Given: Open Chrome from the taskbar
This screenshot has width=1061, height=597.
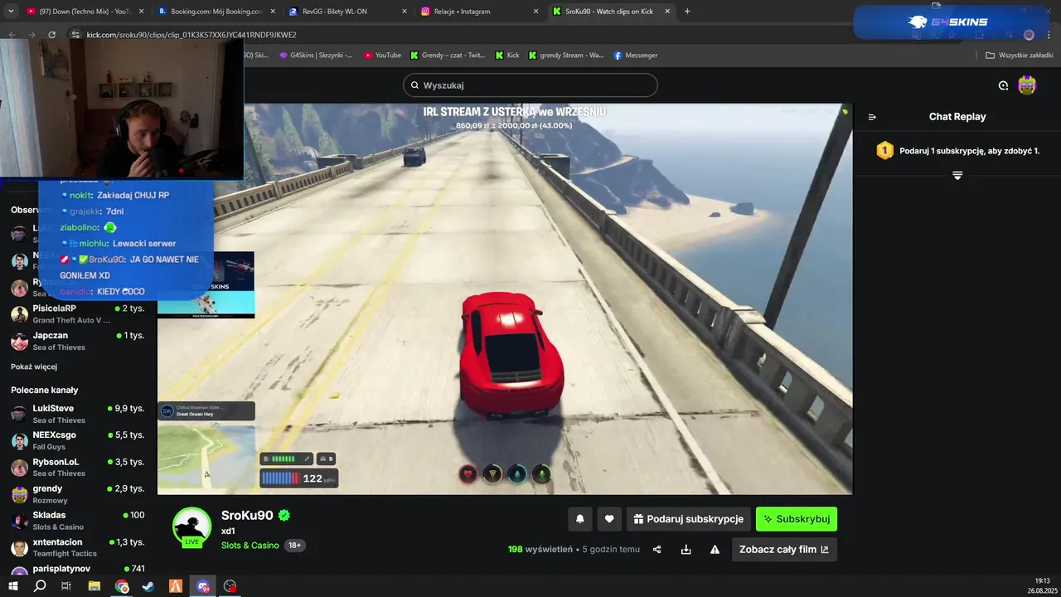Looking at the screenshot, I should pos(122,586).
